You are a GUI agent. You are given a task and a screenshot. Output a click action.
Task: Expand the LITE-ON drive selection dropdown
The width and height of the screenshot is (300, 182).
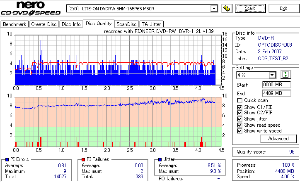pos(214,9)
